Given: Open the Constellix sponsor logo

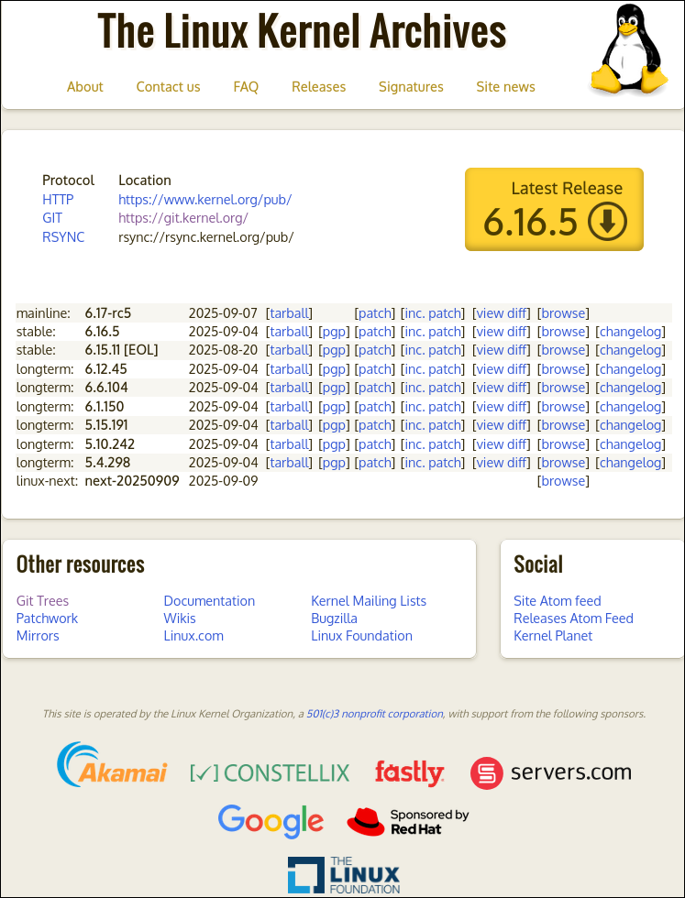Looking at the screenshot, I should tap(270, 772).
